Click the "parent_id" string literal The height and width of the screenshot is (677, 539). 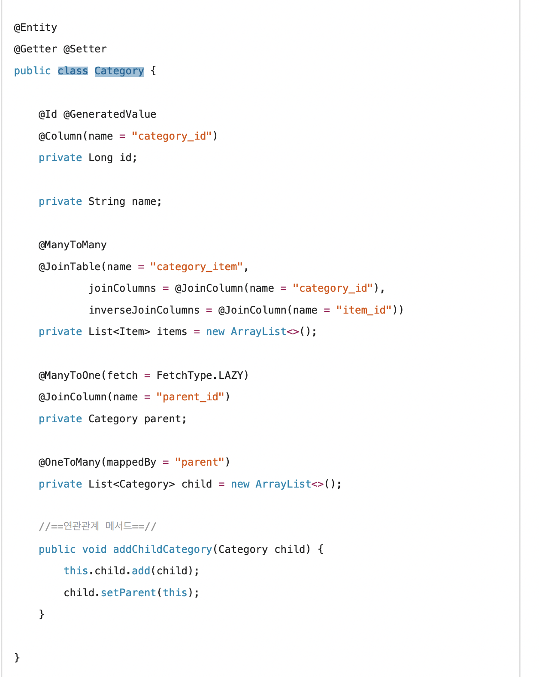tap(190, 397)
